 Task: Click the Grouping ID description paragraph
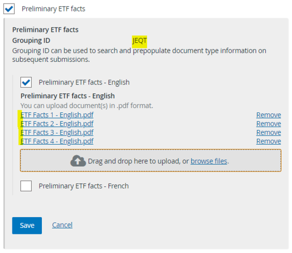[139, 55]
